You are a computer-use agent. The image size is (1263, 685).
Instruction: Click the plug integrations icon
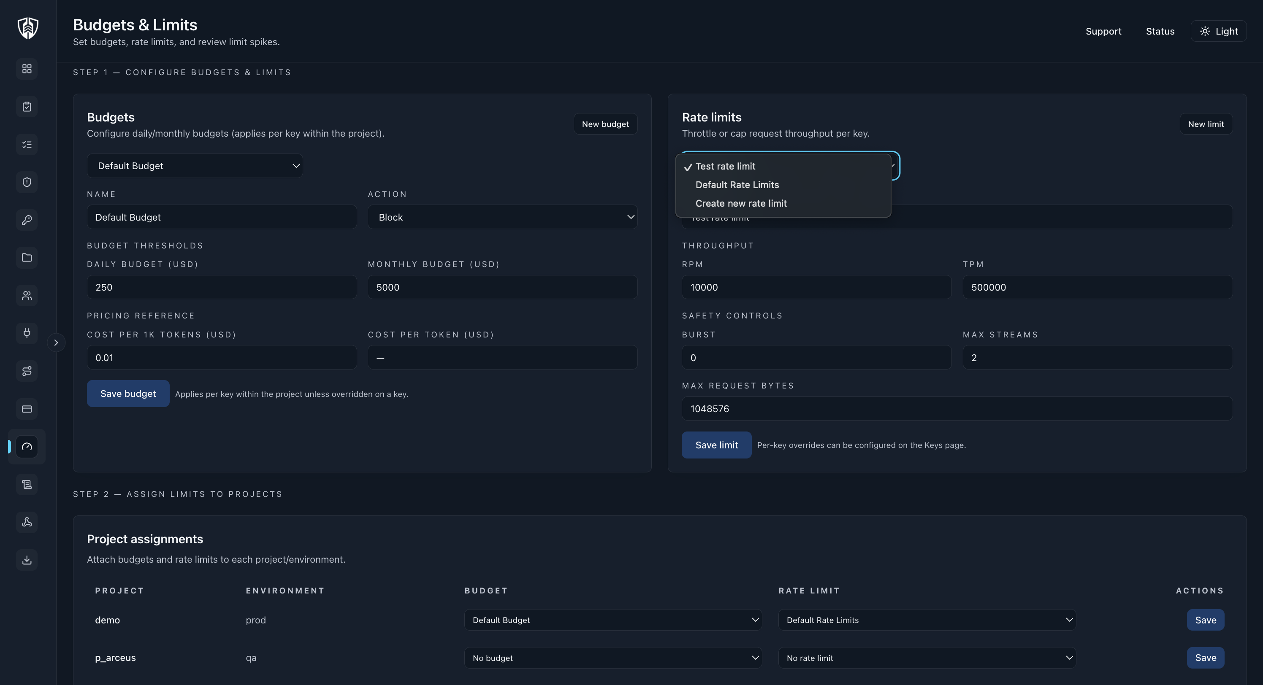pyautogui.click(x=27, y=334)
